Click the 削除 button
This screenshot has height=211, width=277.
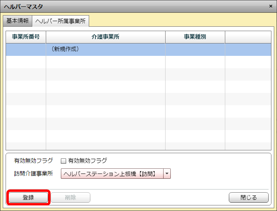[x=70, y=197]
